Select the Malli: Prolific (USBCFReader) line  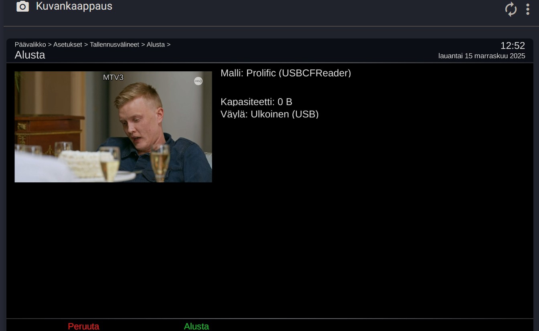click(x=286, y=73)
